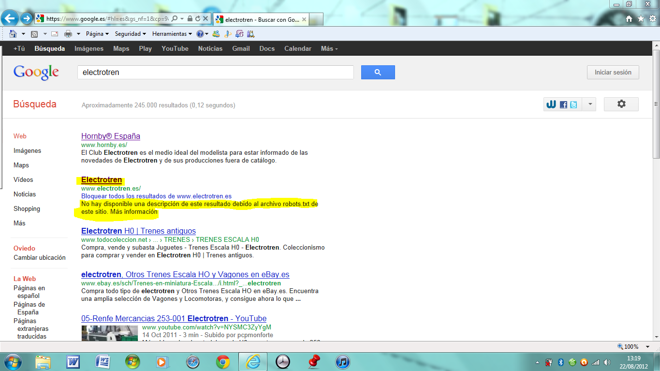Open the Hornby® España result link

coord(111,136)
